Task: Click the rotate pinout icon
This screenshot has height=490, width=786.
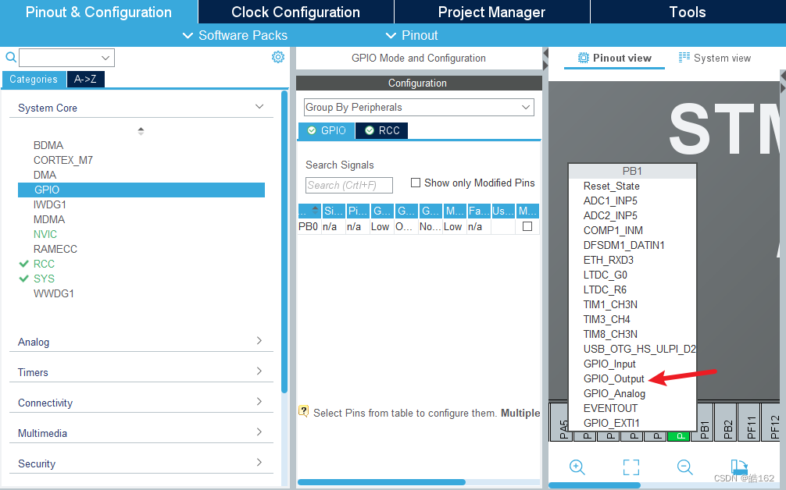Action: 738,465
